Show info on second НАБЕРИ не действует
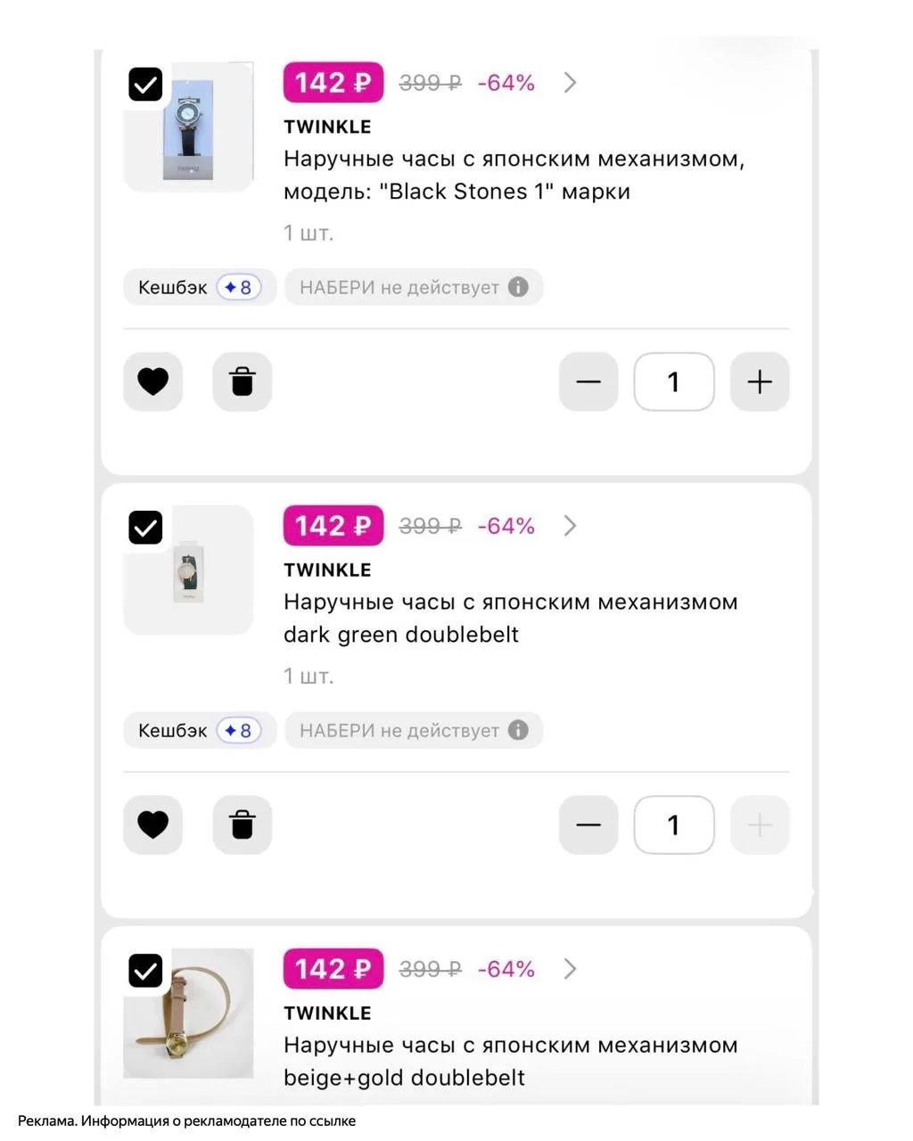 tap(518, 730)
